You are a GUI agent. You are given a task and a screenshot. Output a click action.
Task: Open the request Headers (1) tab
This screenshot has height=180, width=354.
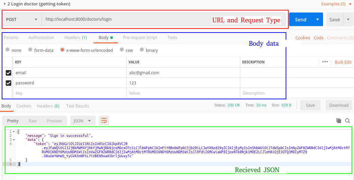point(75,38)
